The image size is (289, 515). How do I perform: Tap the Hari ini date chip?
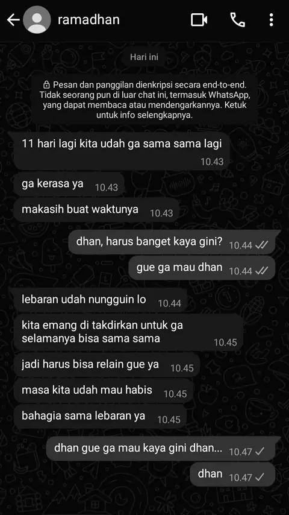(x=144, y=57)
